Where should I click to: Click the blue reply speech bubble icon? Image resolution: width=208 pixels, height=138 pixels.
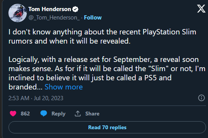pyautogui.click(x=44, y=114)
